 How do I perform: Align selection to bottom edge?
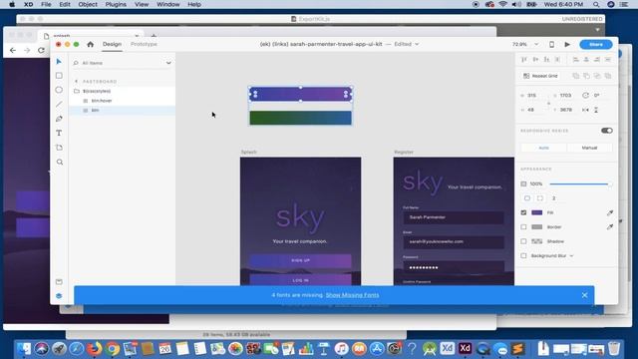546,60
